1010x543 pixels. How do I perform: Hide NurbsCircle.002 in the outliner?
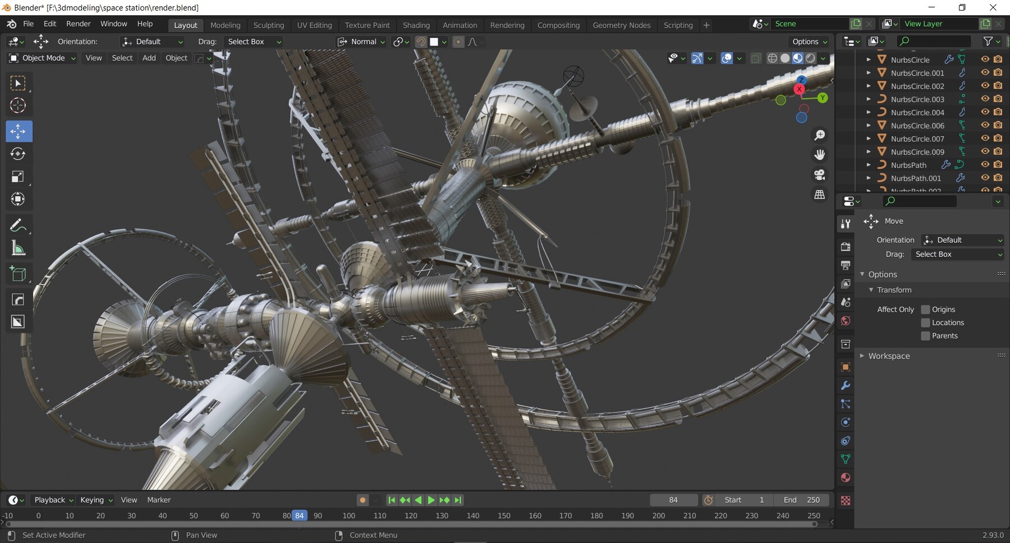pyautogui.click(x=985, y=86)
